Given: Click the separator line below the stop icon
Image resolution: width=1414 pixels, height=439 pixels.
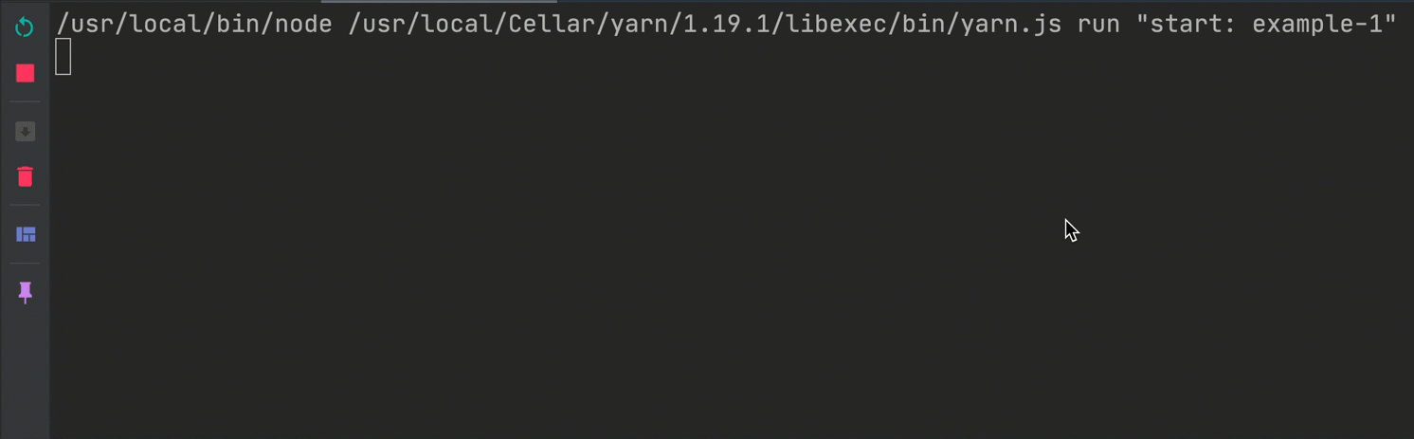Looking at the screenshot, I should [x=25, y=101].
